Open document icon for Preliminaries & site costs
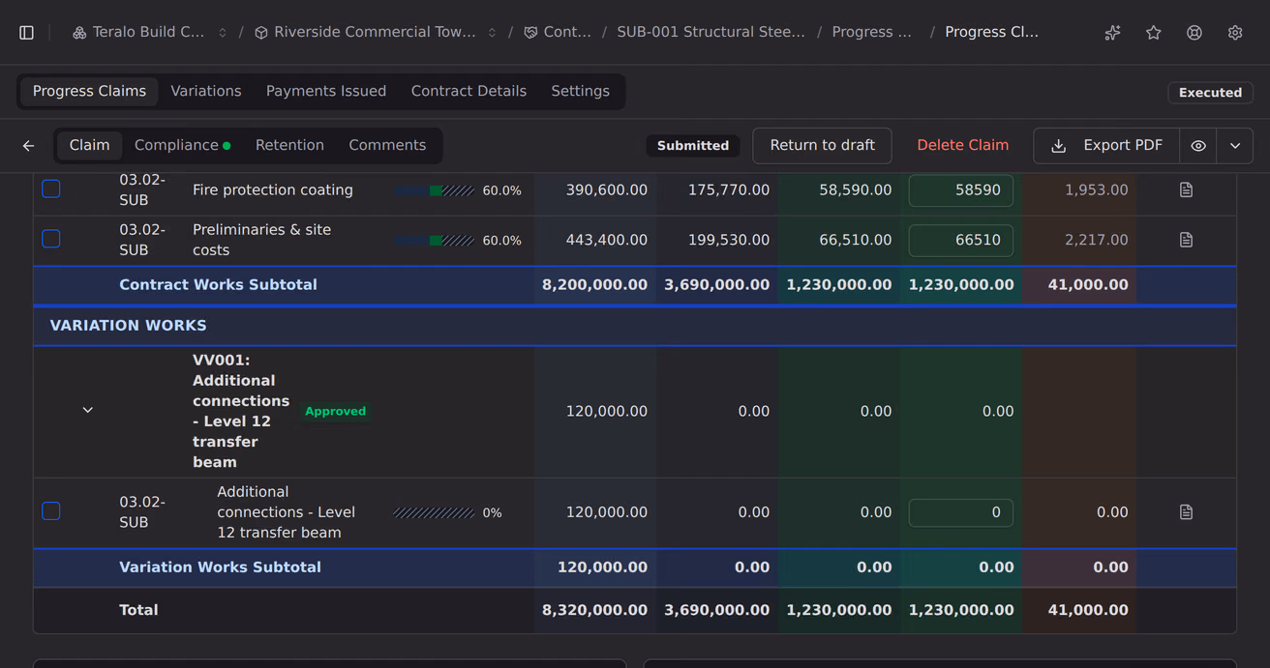The height and width of the screenshot is (668, 1270). click(1186, 240)
